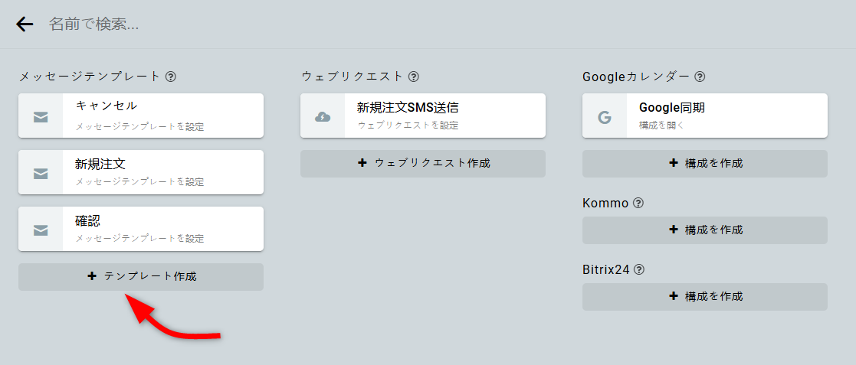Create a Bitrix24 configuration

(705, 296)
